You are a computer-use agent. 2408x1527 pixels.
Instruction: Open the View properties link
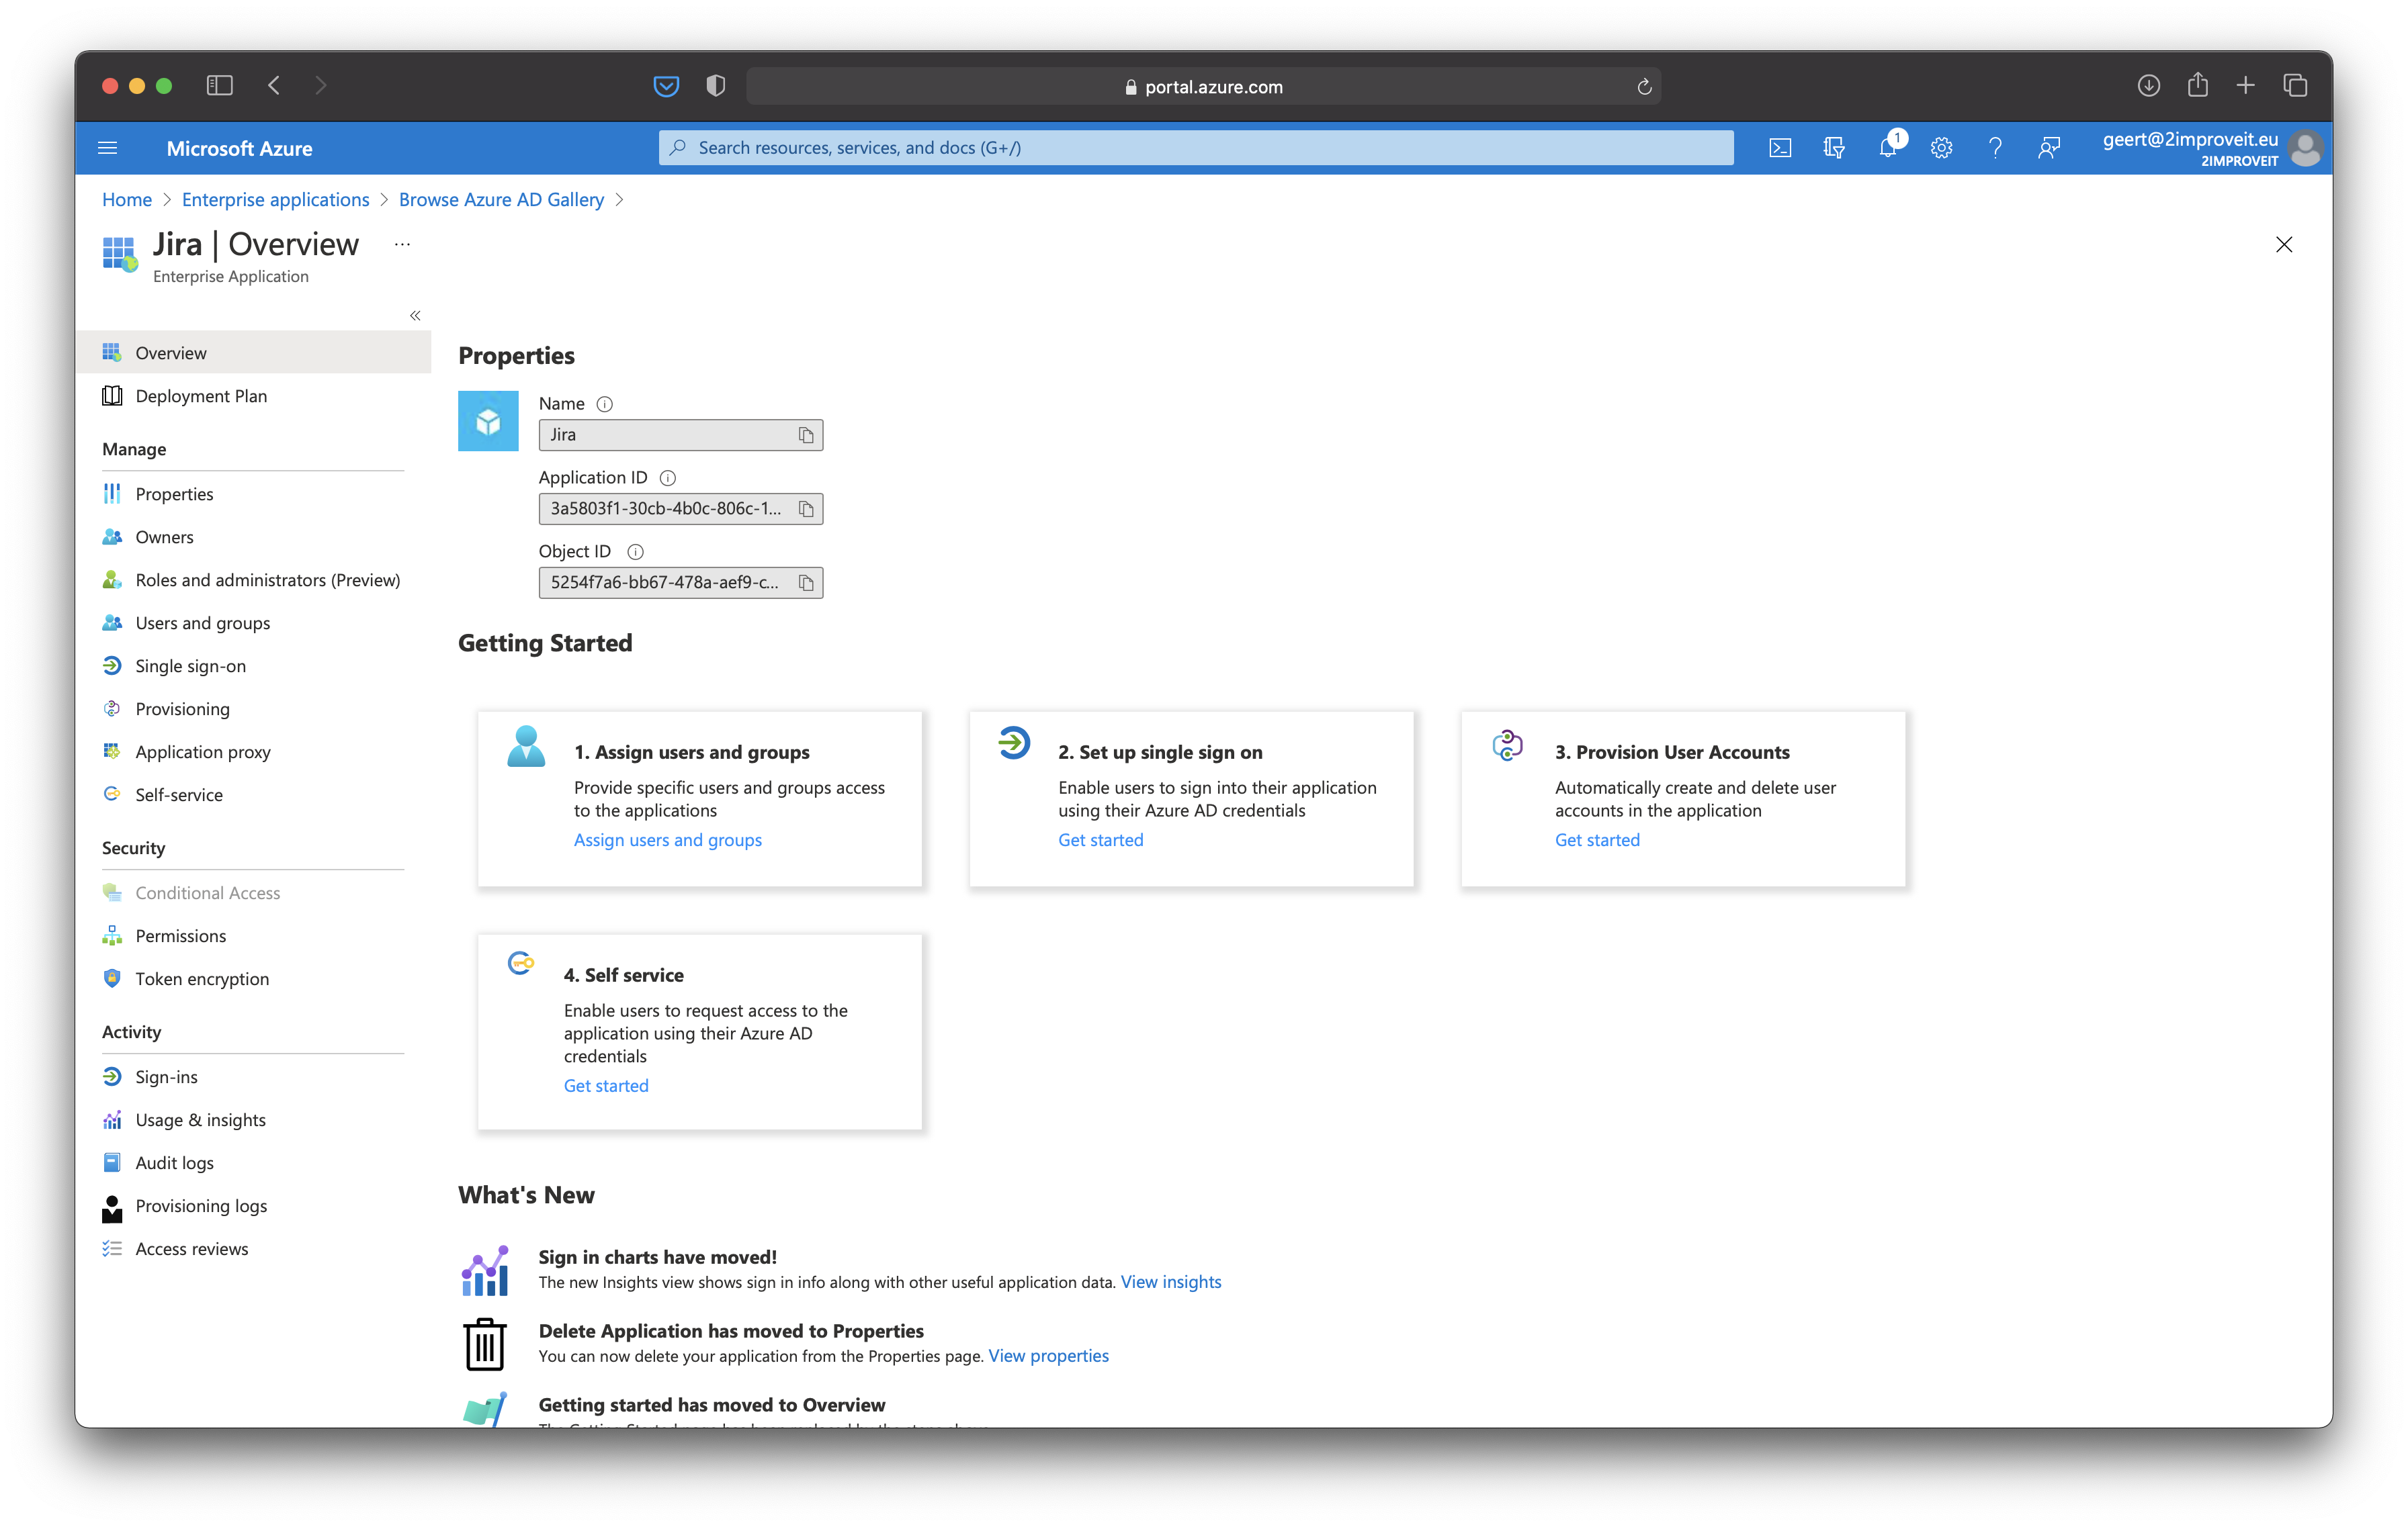point(1048,1356)
